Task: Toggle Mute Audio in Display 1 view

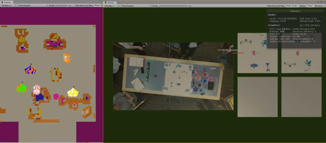Action: click(x=292, y=6)
